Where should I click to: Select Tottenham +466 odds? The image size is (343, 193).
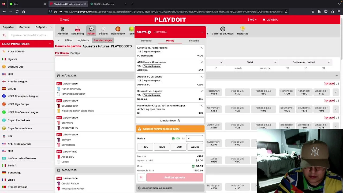tap(214, 92)
